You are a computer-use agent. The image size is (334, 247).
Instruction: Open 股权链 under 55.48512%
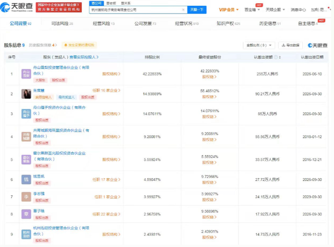tap(209, 97)
